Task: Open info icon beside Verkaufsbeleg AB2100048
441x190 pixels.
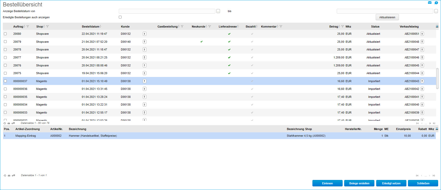Action: click(422, 42)
